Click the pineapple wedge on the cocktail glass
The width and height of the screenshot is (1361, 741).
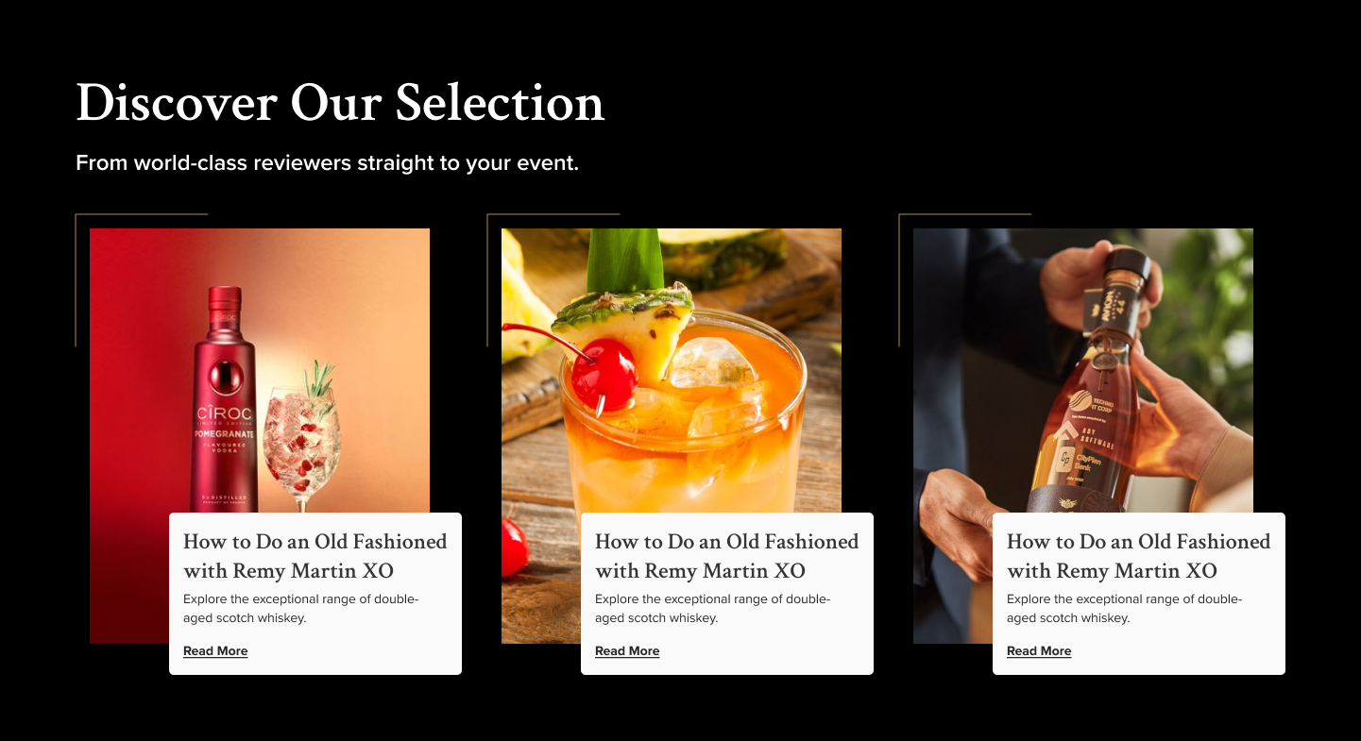point(623,326)
